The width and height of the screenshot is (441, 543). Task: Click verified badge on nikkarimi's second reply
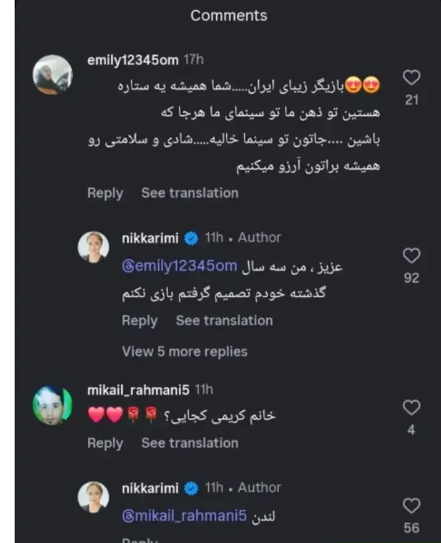tap(192, 488)
